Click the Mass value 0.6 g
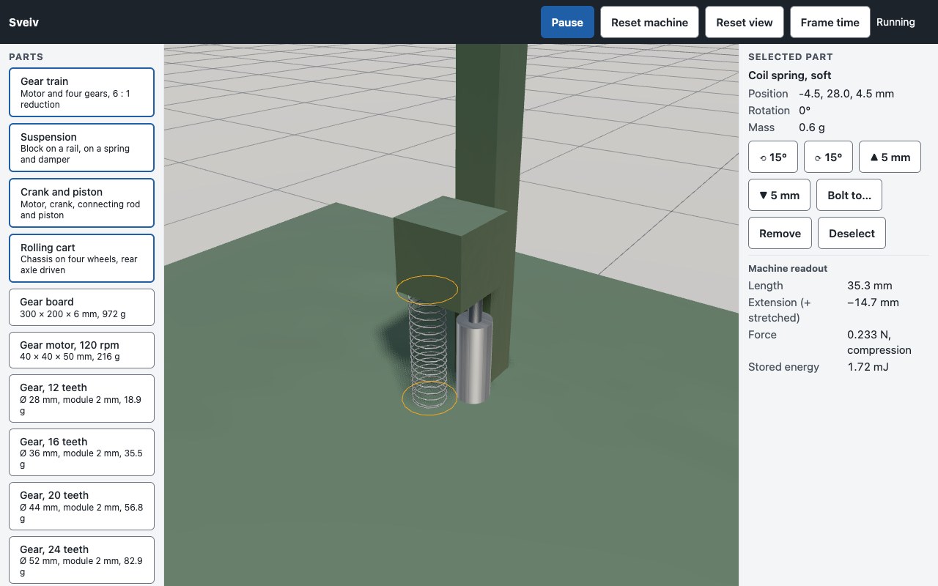Viewport: 938px width, 586px height. [x=812, y=127]
